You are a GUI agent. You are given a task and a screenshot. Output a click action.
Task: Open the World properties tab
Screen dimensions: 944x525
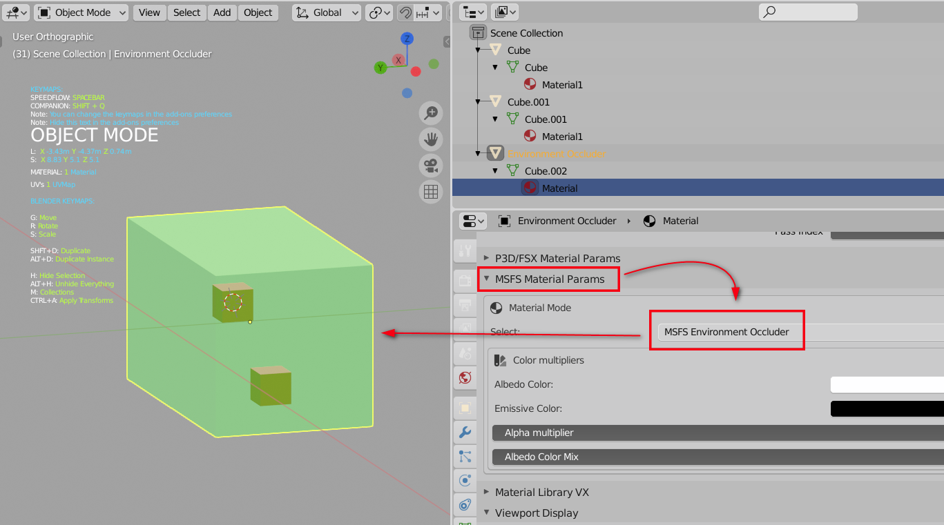pos(465,377)
